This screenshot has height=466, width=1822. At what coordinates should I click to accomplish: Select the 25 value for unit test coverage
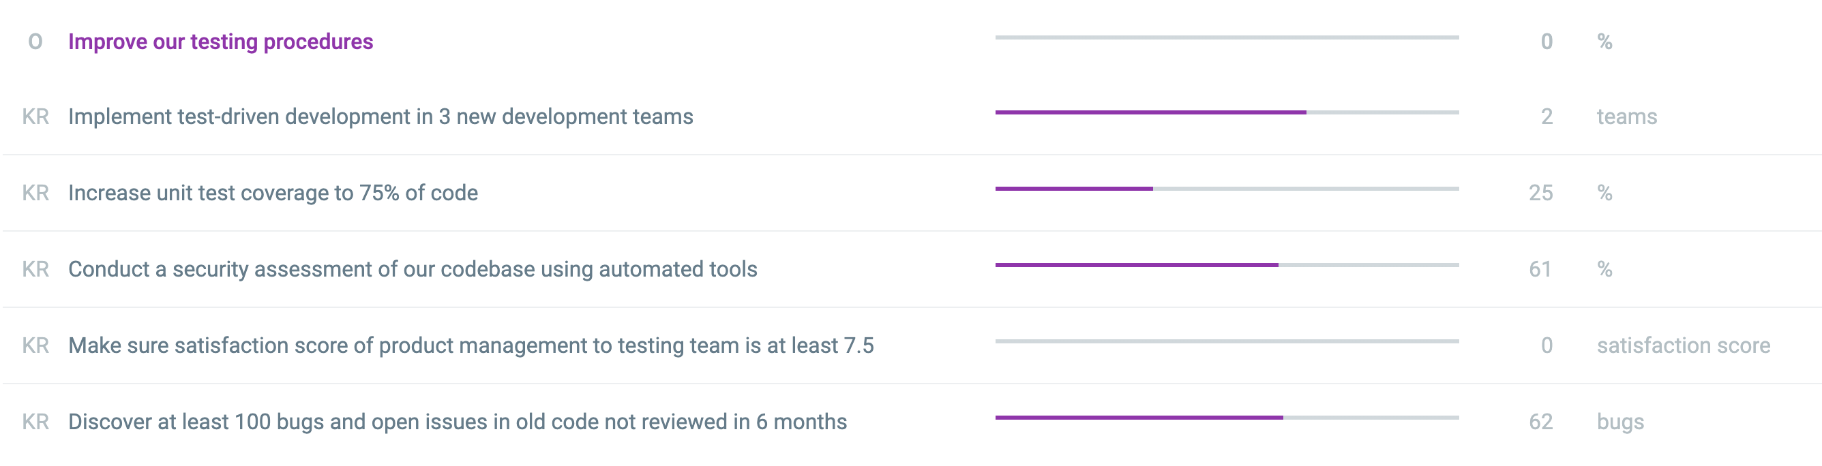tap(1540, 193)
